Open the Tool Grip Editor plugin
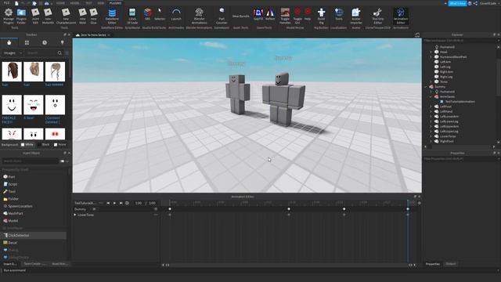Image resolution: width=501 pixels, height=282 pixels. click(x=377, y=16)
